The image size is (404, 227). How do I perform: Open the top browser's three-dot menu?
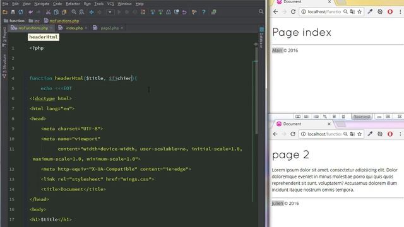pos(400,11)
